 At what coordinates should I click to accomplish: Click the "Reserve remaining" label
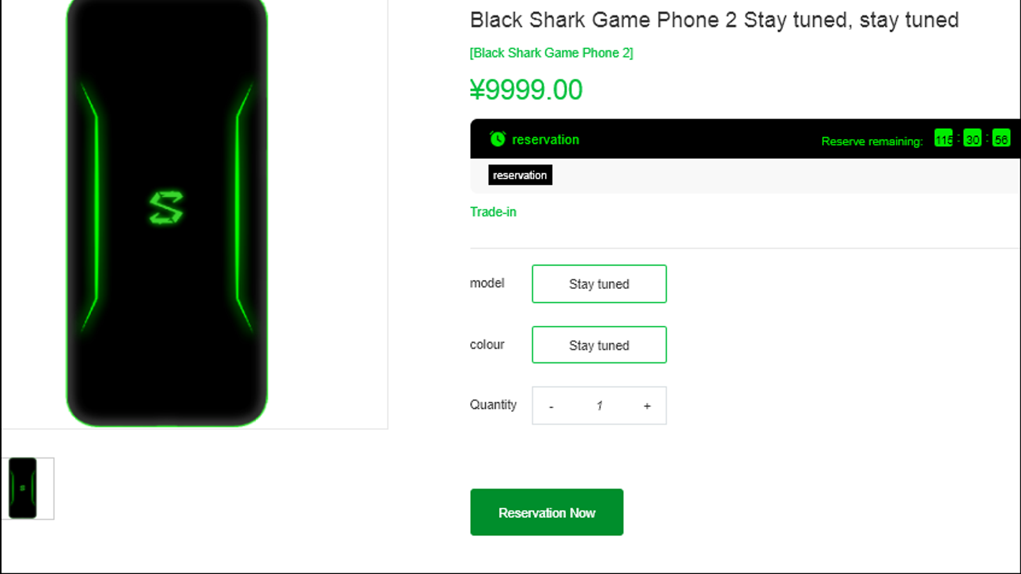pos(872,142)
